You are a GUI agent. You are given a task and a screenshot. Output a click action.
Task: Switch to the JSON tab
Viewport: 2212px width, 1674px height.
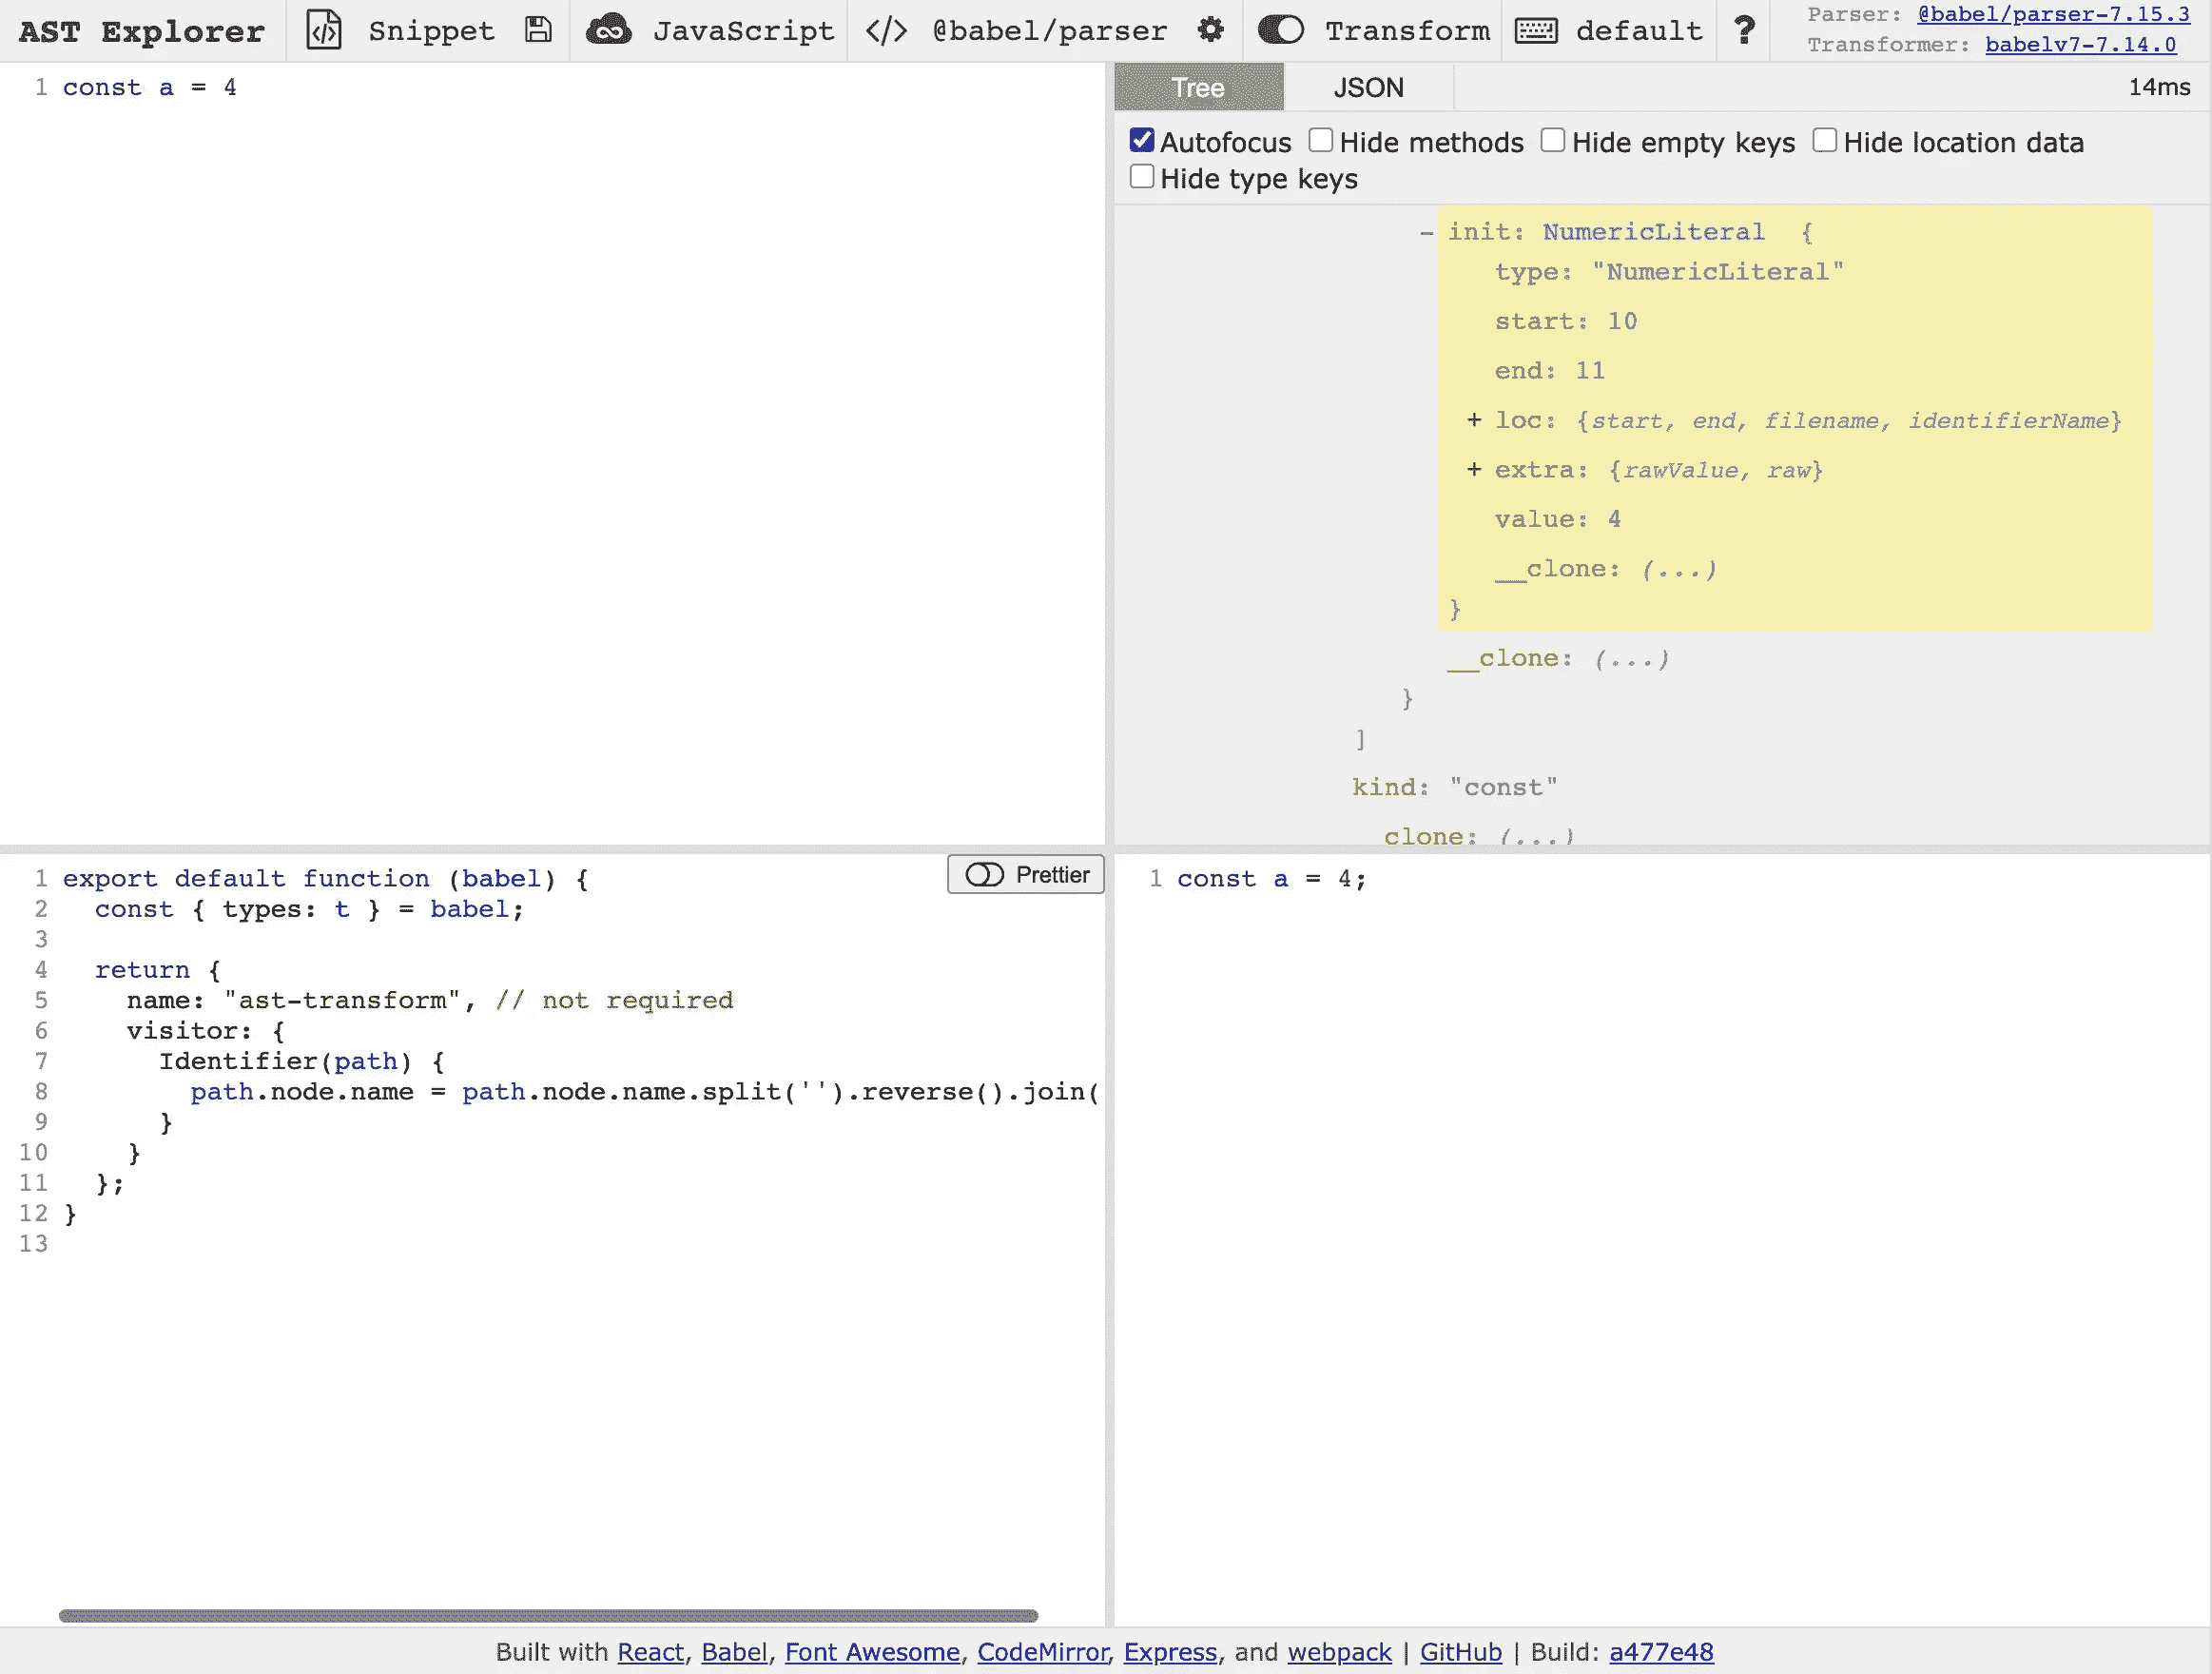click(x=1368, y=88)
